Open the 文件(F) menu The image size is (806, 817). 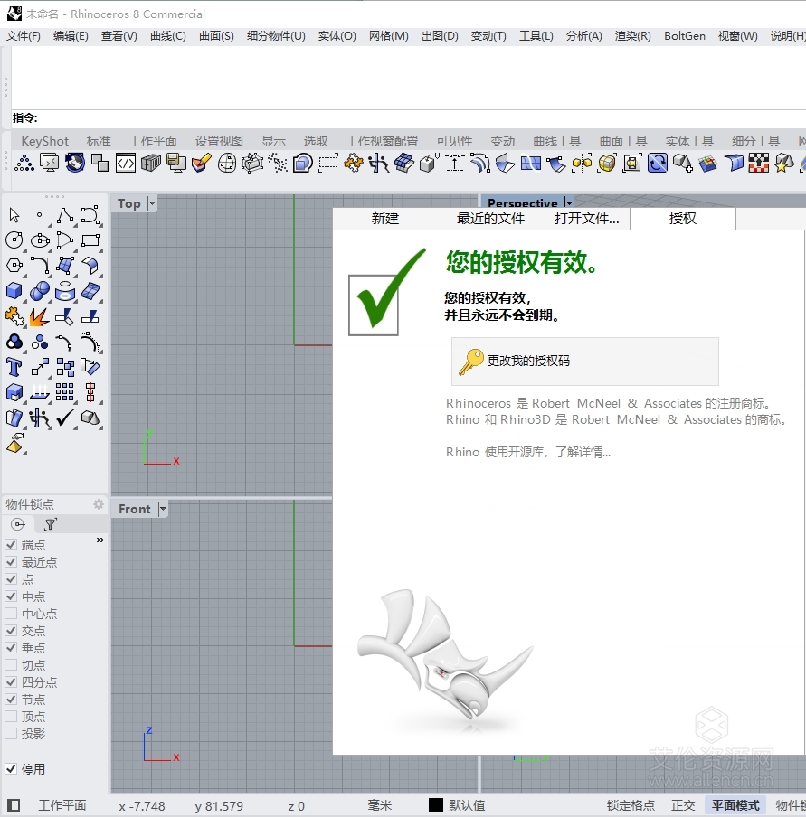[24, 36]
